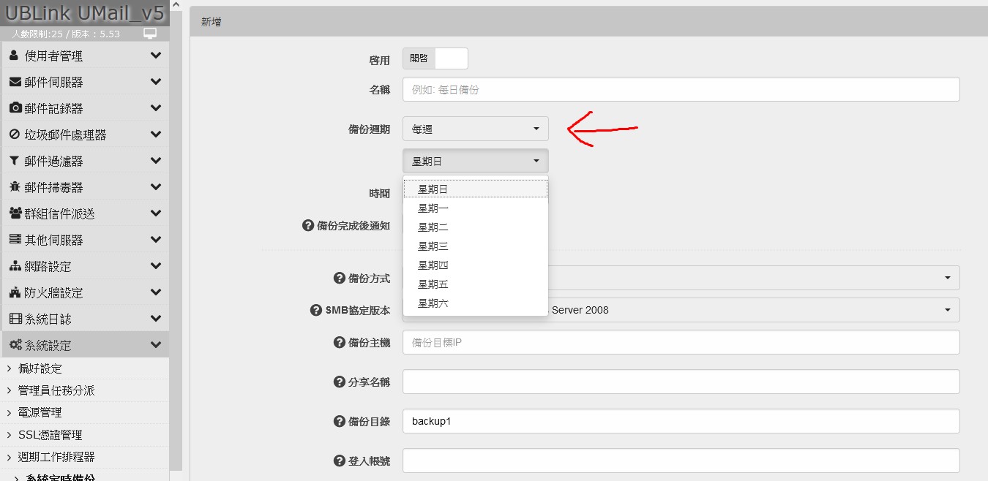Toggle the 啓用 on/off switch
Image resolution: width=988 pixels, height=481 pixels.
tap(435, 58)
